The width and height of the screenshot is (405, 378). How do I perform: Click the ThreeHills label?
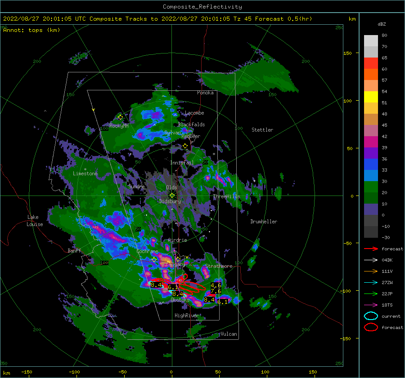(226, 196)
